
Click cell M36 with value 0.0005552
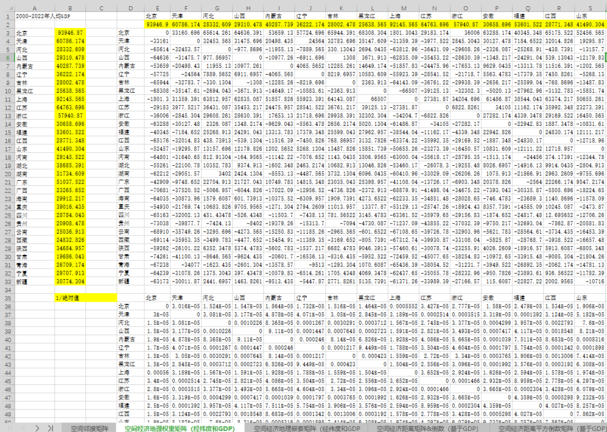coord(404,306)
